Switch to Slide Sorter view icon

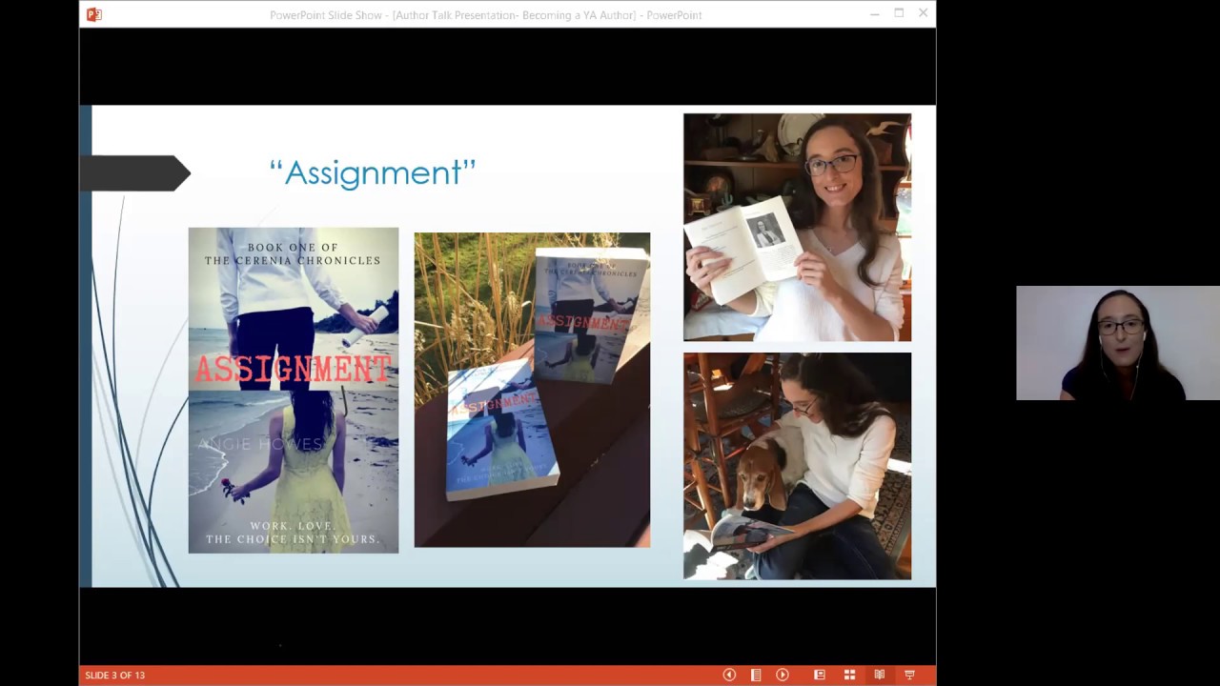tap(849, 675)
